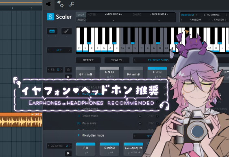Select the A min7(b5) b9 chord pad

point(133,149)
